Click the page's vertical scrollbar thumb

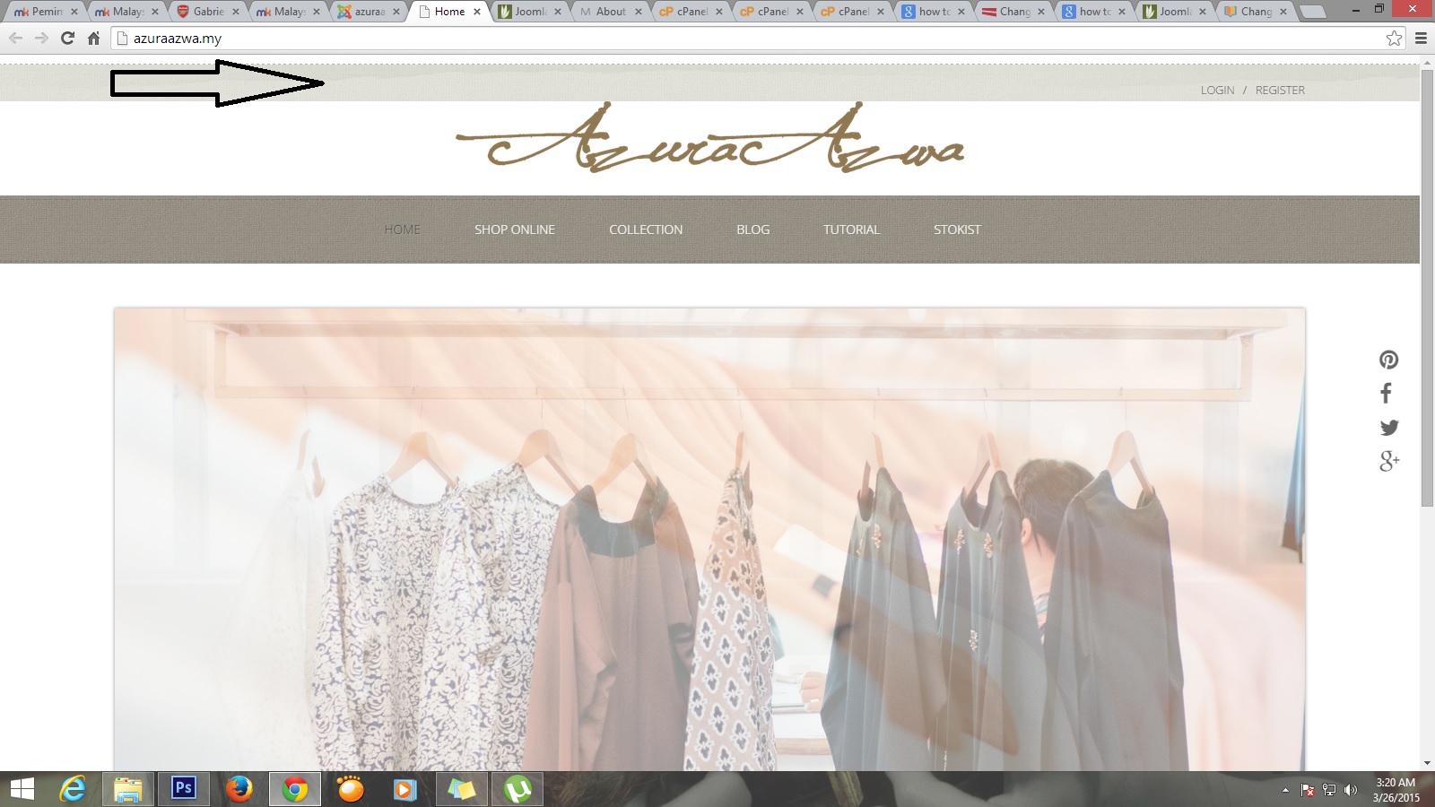(x=1427, y=288)
